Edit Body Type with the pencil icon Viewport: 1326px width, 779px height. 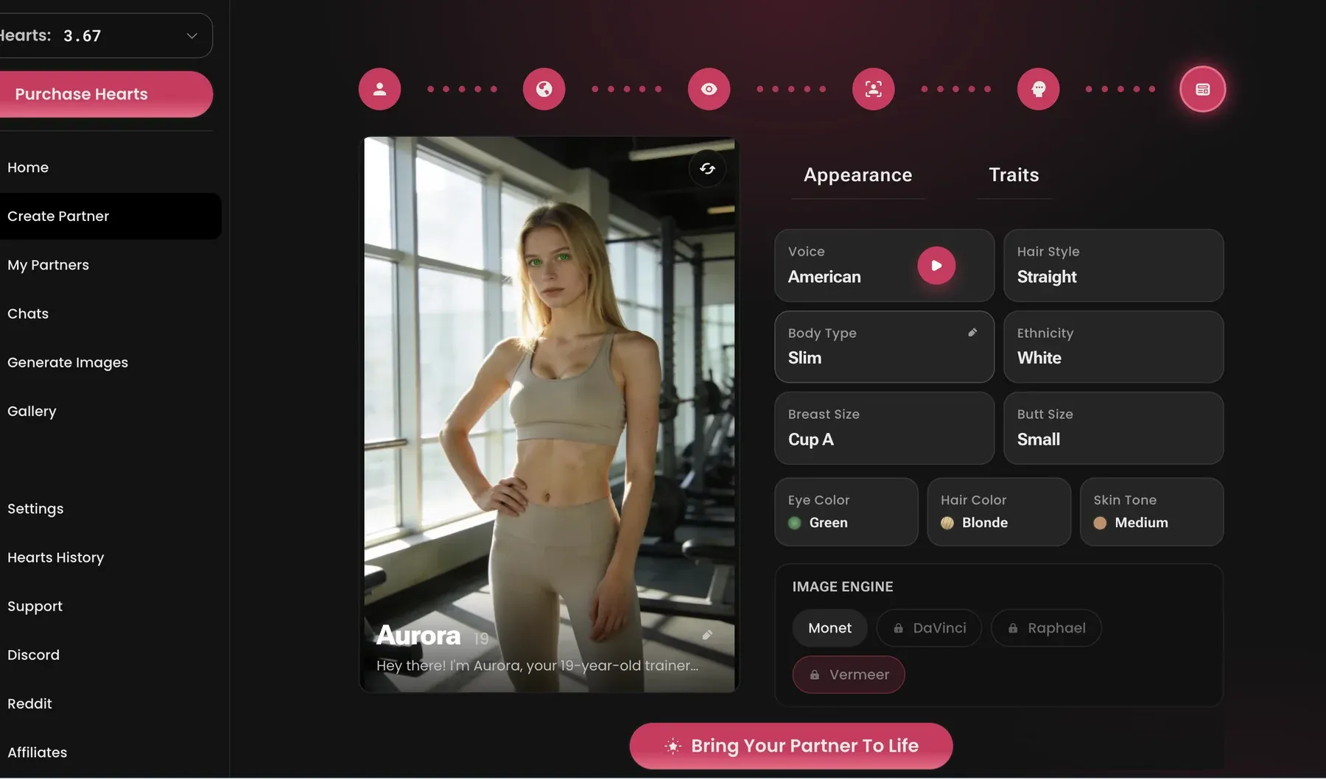click(x=972, y=333)
